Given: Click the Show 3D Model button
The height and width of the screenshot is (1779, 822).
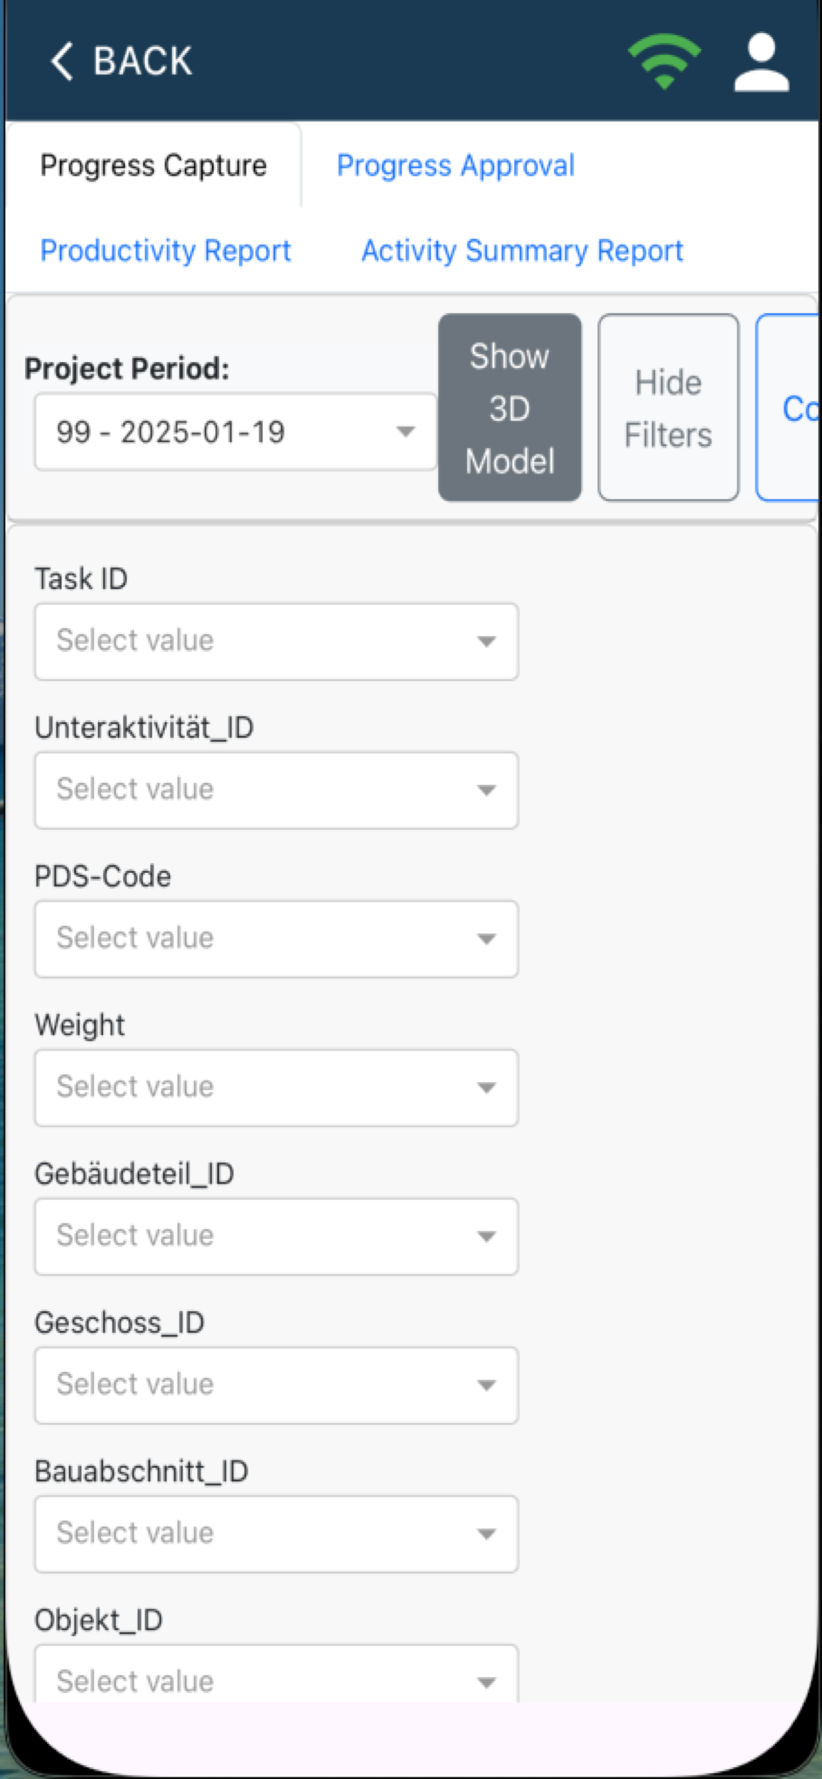Looking at the screenshot, I should coord(510,408).
